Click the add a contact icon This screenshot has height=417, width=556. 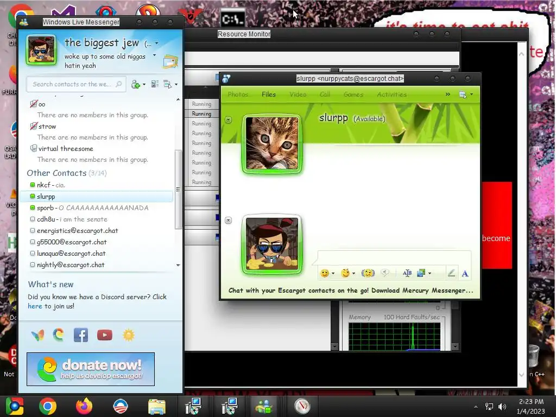(x=135, y=84)
